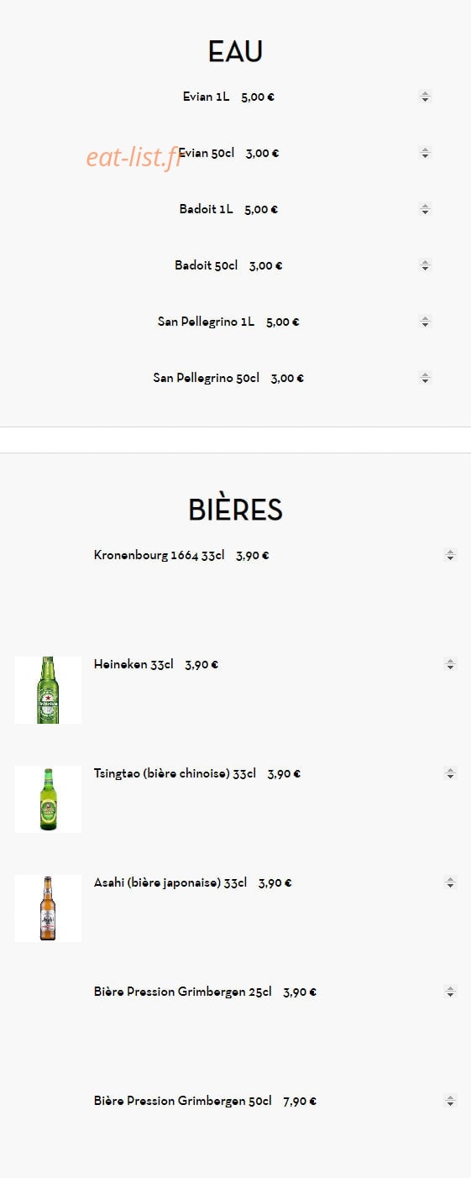Click the Badoit 50cl quantity stepper
Screen dimensions: 471x1178
click(425, 265)
